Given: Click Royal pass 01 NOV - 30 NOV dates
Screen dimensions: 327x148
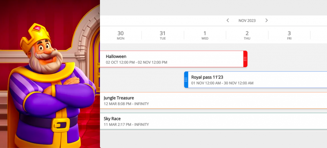Looking at the screenshot, I should [222, 83].
